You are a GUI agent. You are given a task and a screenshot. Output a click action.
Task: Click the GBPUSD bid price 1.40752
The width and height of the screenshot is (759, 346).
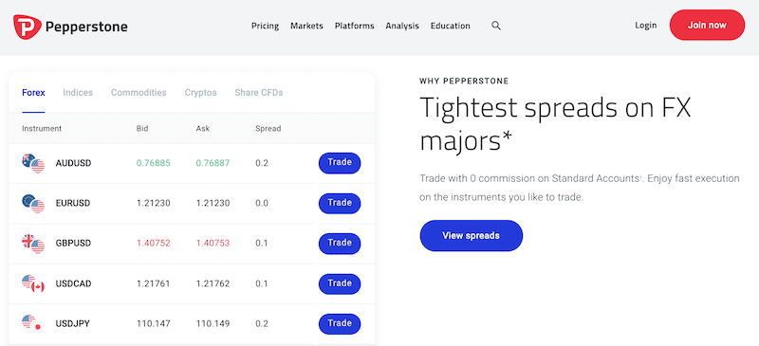(x=154, y=244)
